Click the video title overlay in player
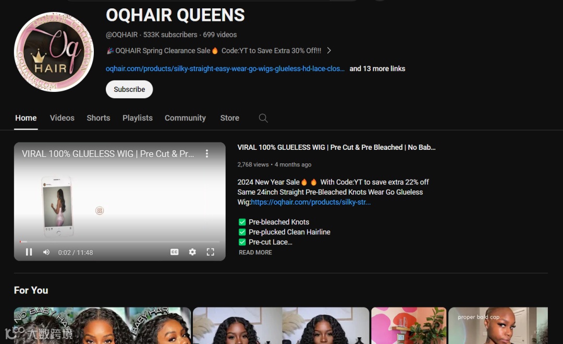 click(108, 154)
